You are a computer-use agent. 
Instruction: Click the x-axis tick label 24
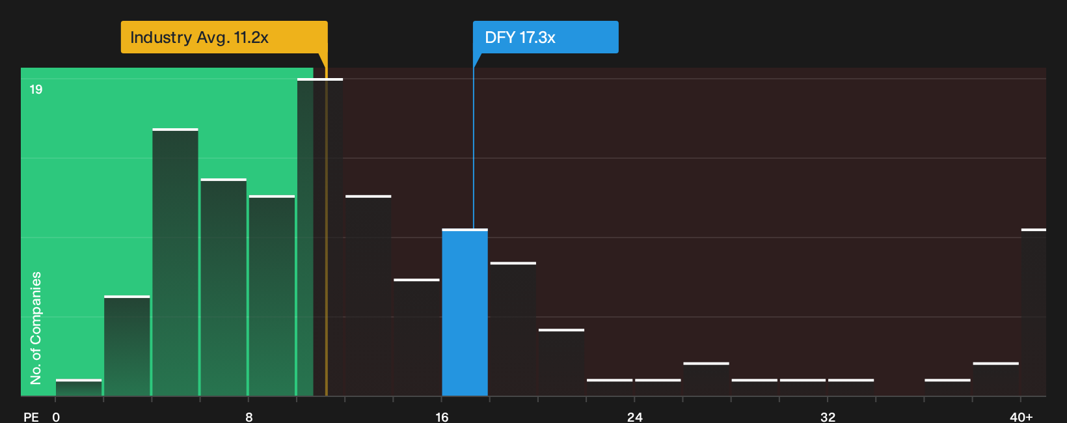635,416
